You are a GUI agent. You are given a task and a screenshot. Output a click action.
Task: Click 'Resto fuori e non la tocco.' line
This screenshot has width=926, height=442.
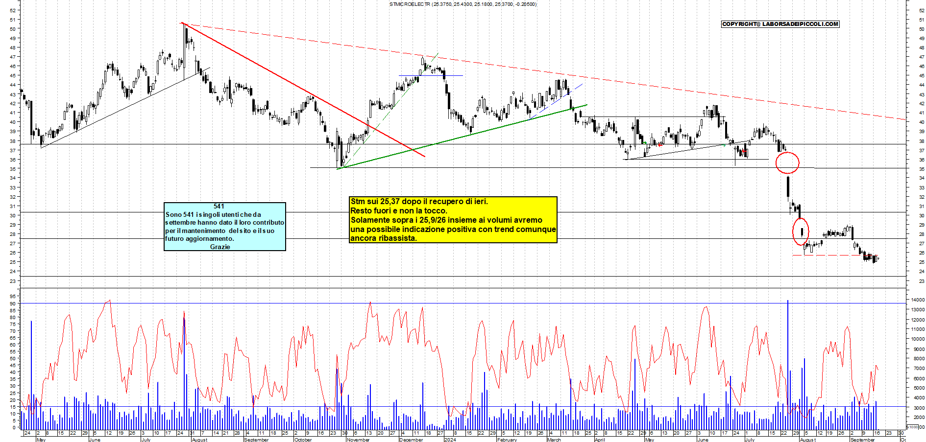[x=399, y=210]
